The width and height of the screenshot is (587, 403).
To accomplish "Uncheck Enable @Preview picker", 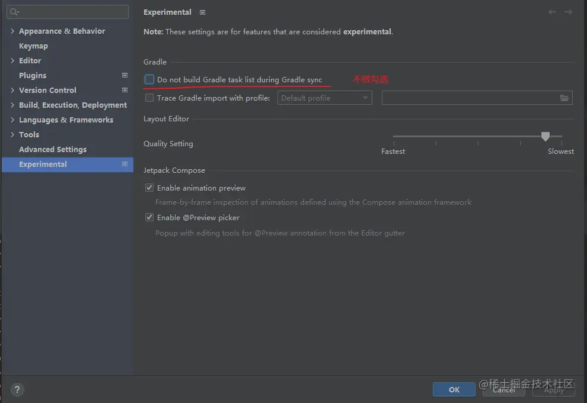I will click(x=149, y=217).
